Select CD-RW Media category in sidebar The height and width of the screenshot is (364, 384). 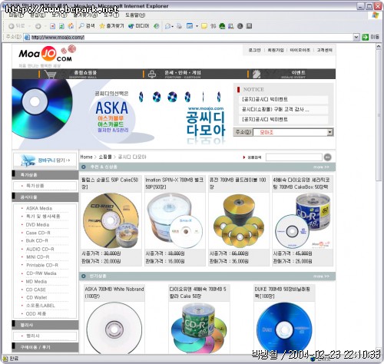click(41, 273)
